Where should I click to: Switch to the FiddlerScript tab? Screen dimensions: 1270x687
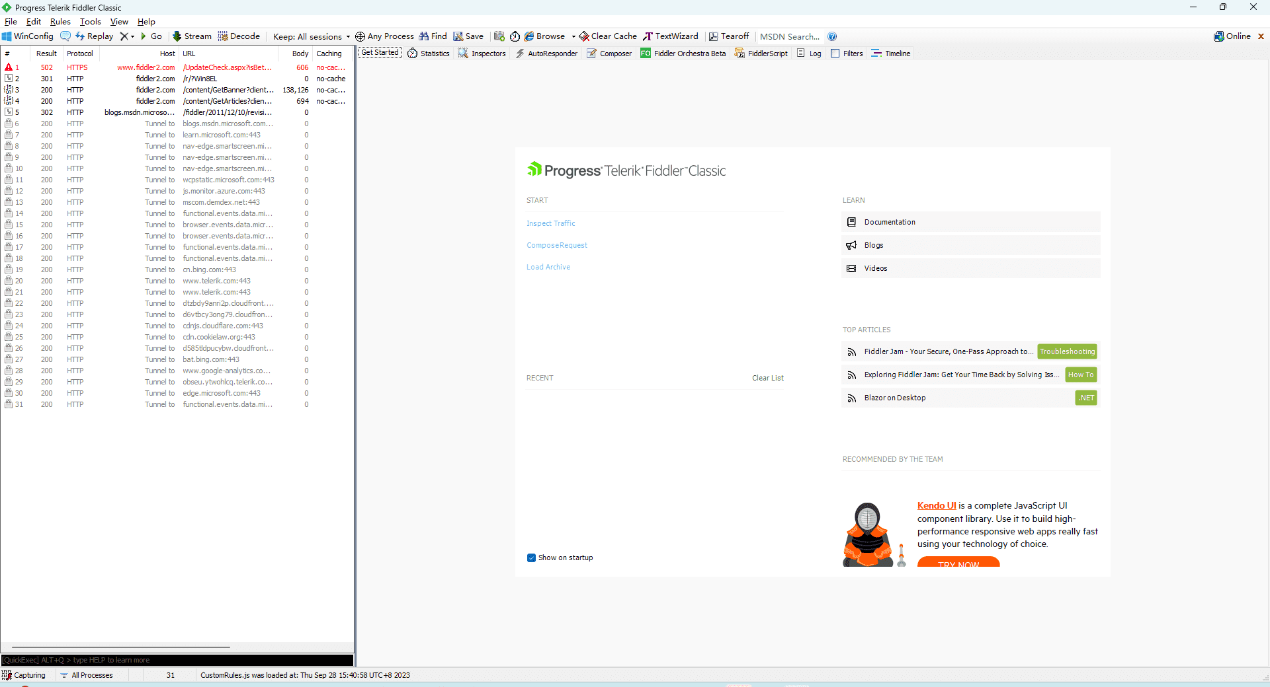(761, 54)
